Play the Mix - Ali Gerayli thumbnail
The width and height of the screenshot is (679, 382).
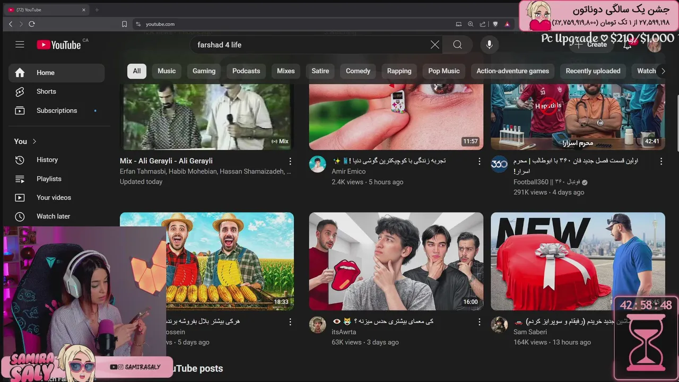click(206, 117)
